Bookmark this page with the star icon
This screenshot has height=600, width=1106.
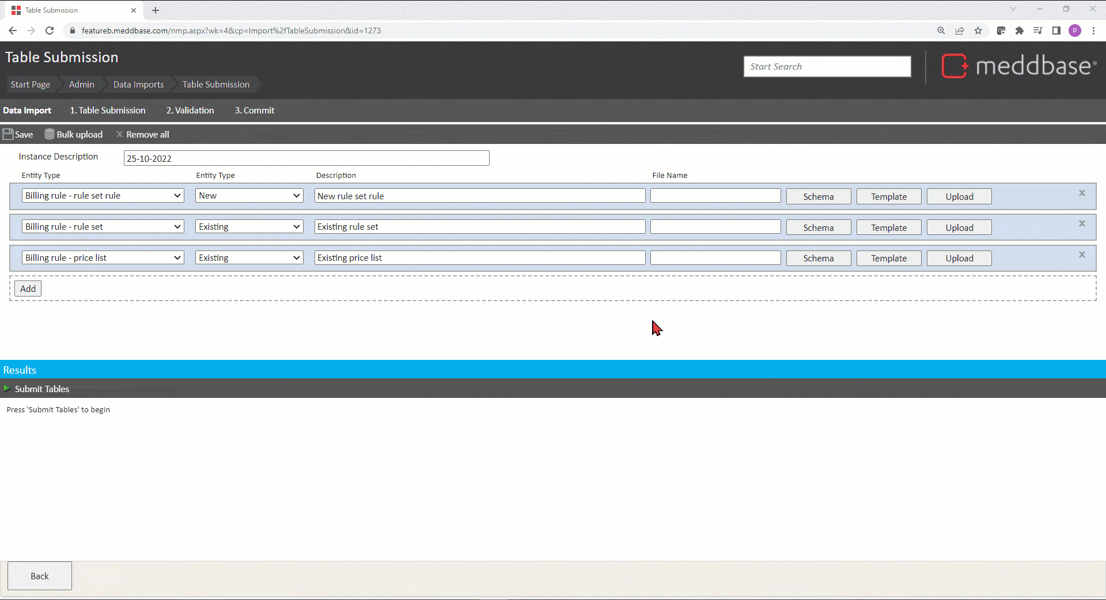click(x=978, y=31)
